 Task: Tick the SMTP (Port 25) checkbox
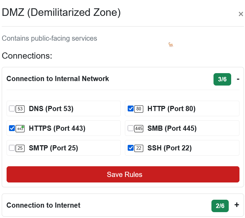click(12, 148)
